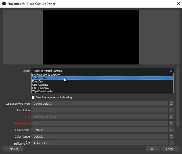The height and width of the screenshot is (154, 182).
Task: Click the Cancel button
Action: 170,149
